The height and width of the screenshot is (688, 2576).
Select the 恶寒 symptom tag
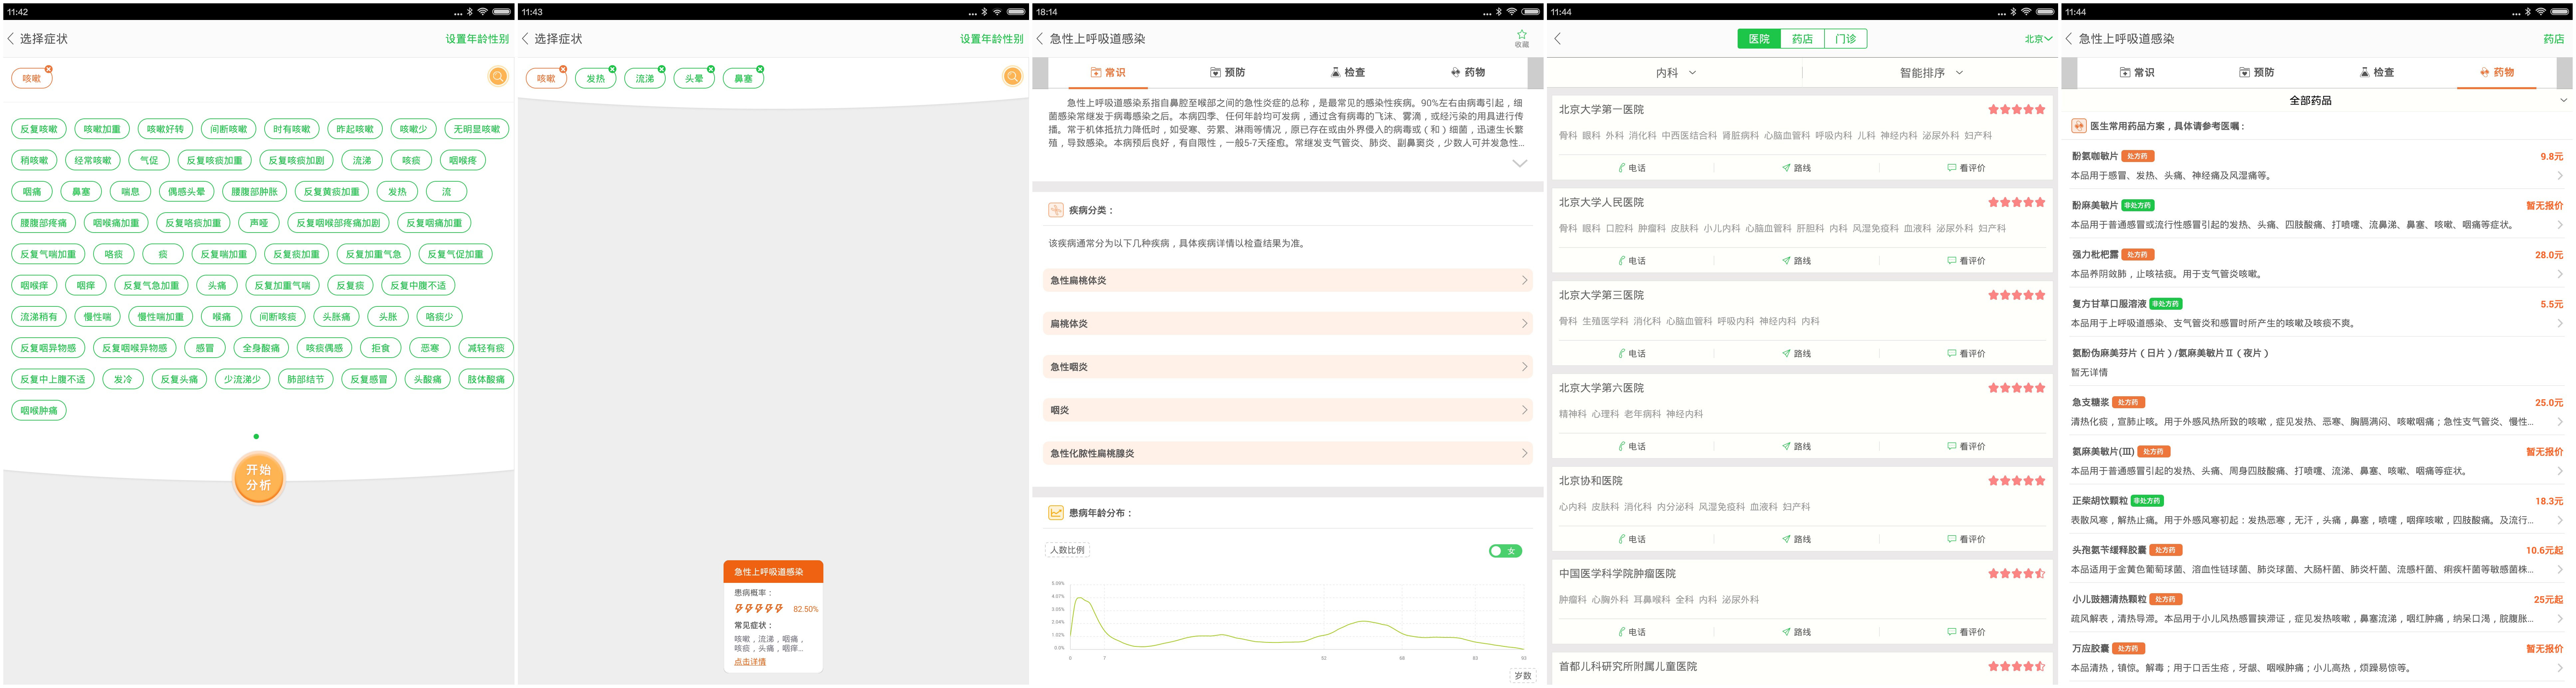click(430, 348)
